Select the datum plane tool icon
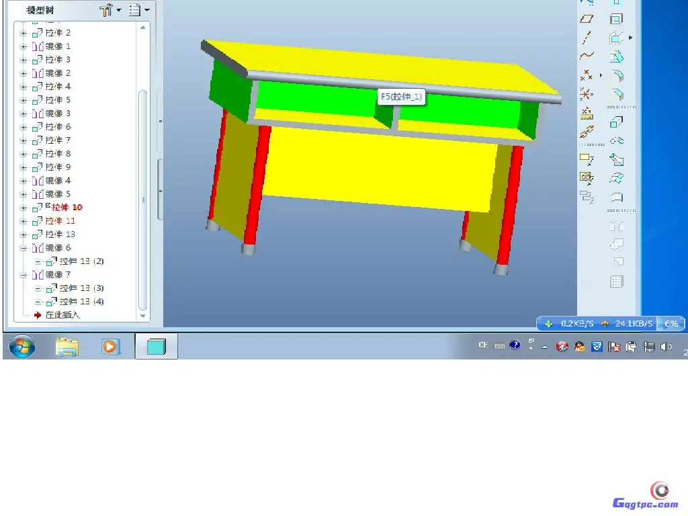This screenshot has width=688, height=516. [587, 19]
